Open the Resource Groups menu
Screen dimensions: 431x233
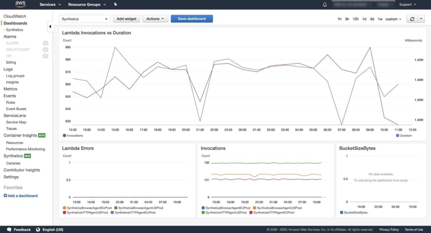click(x=87, y=4)
